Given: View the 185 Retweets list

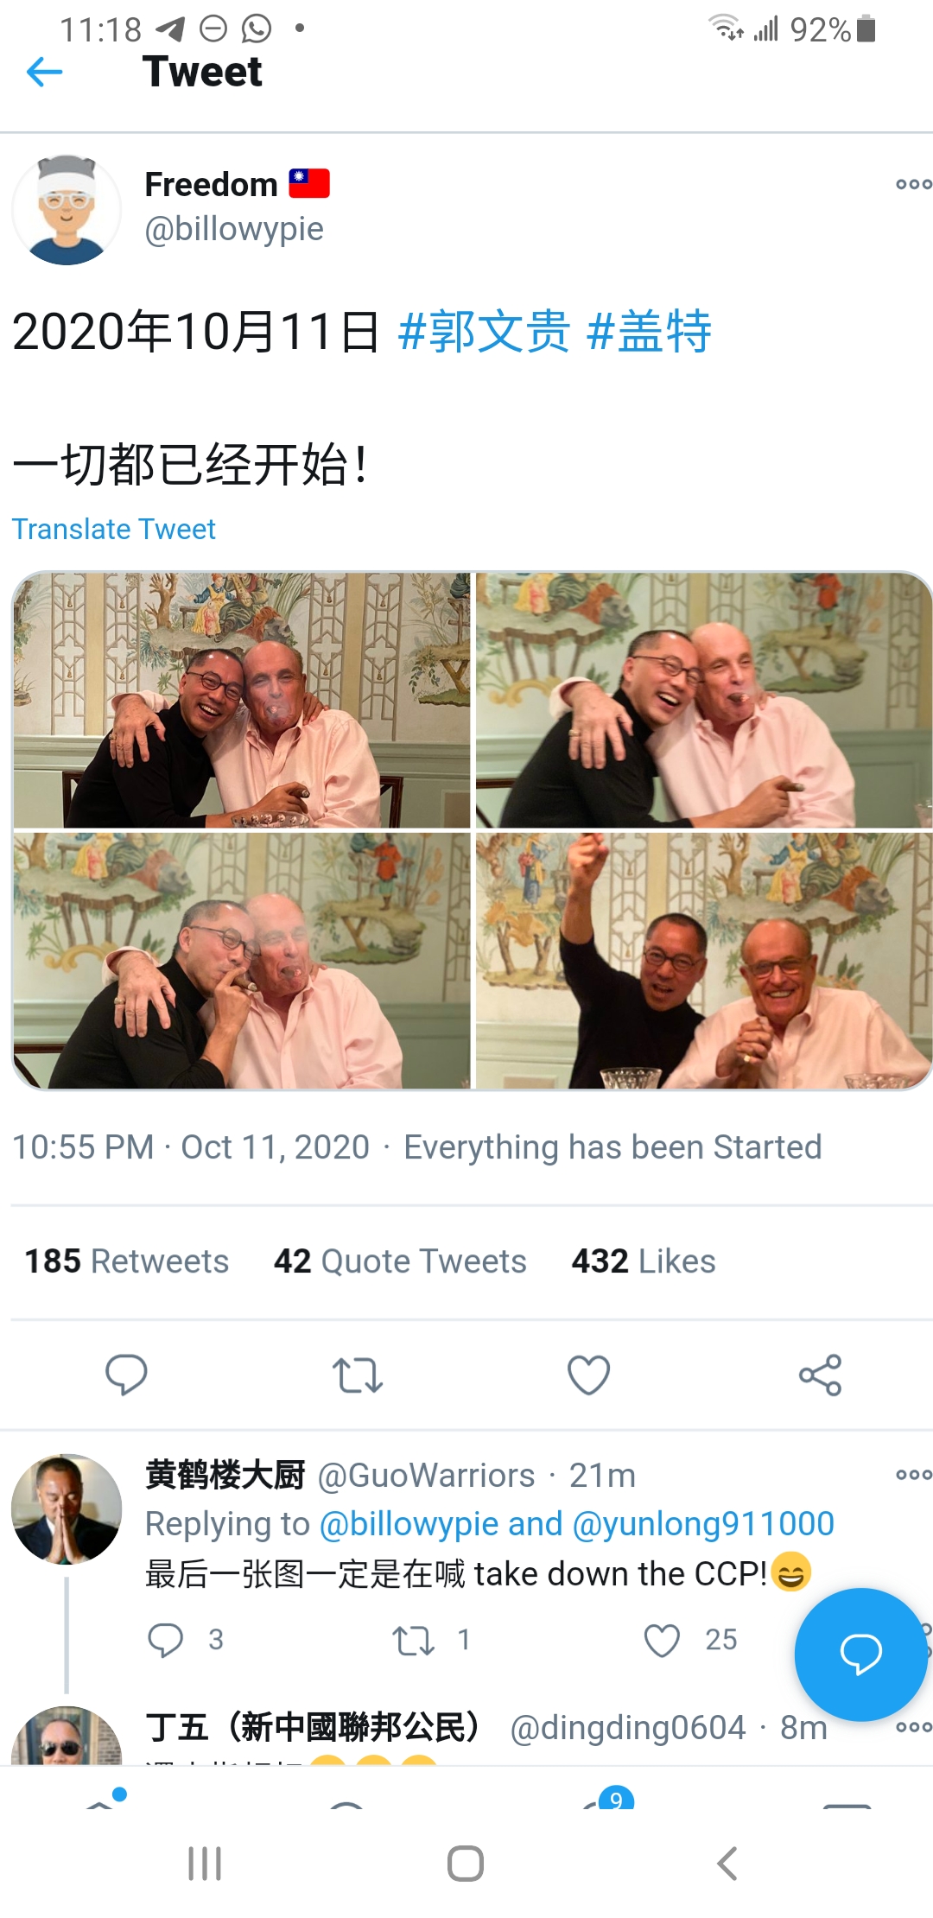Looking at the screenshot, I should [126, 1261].
